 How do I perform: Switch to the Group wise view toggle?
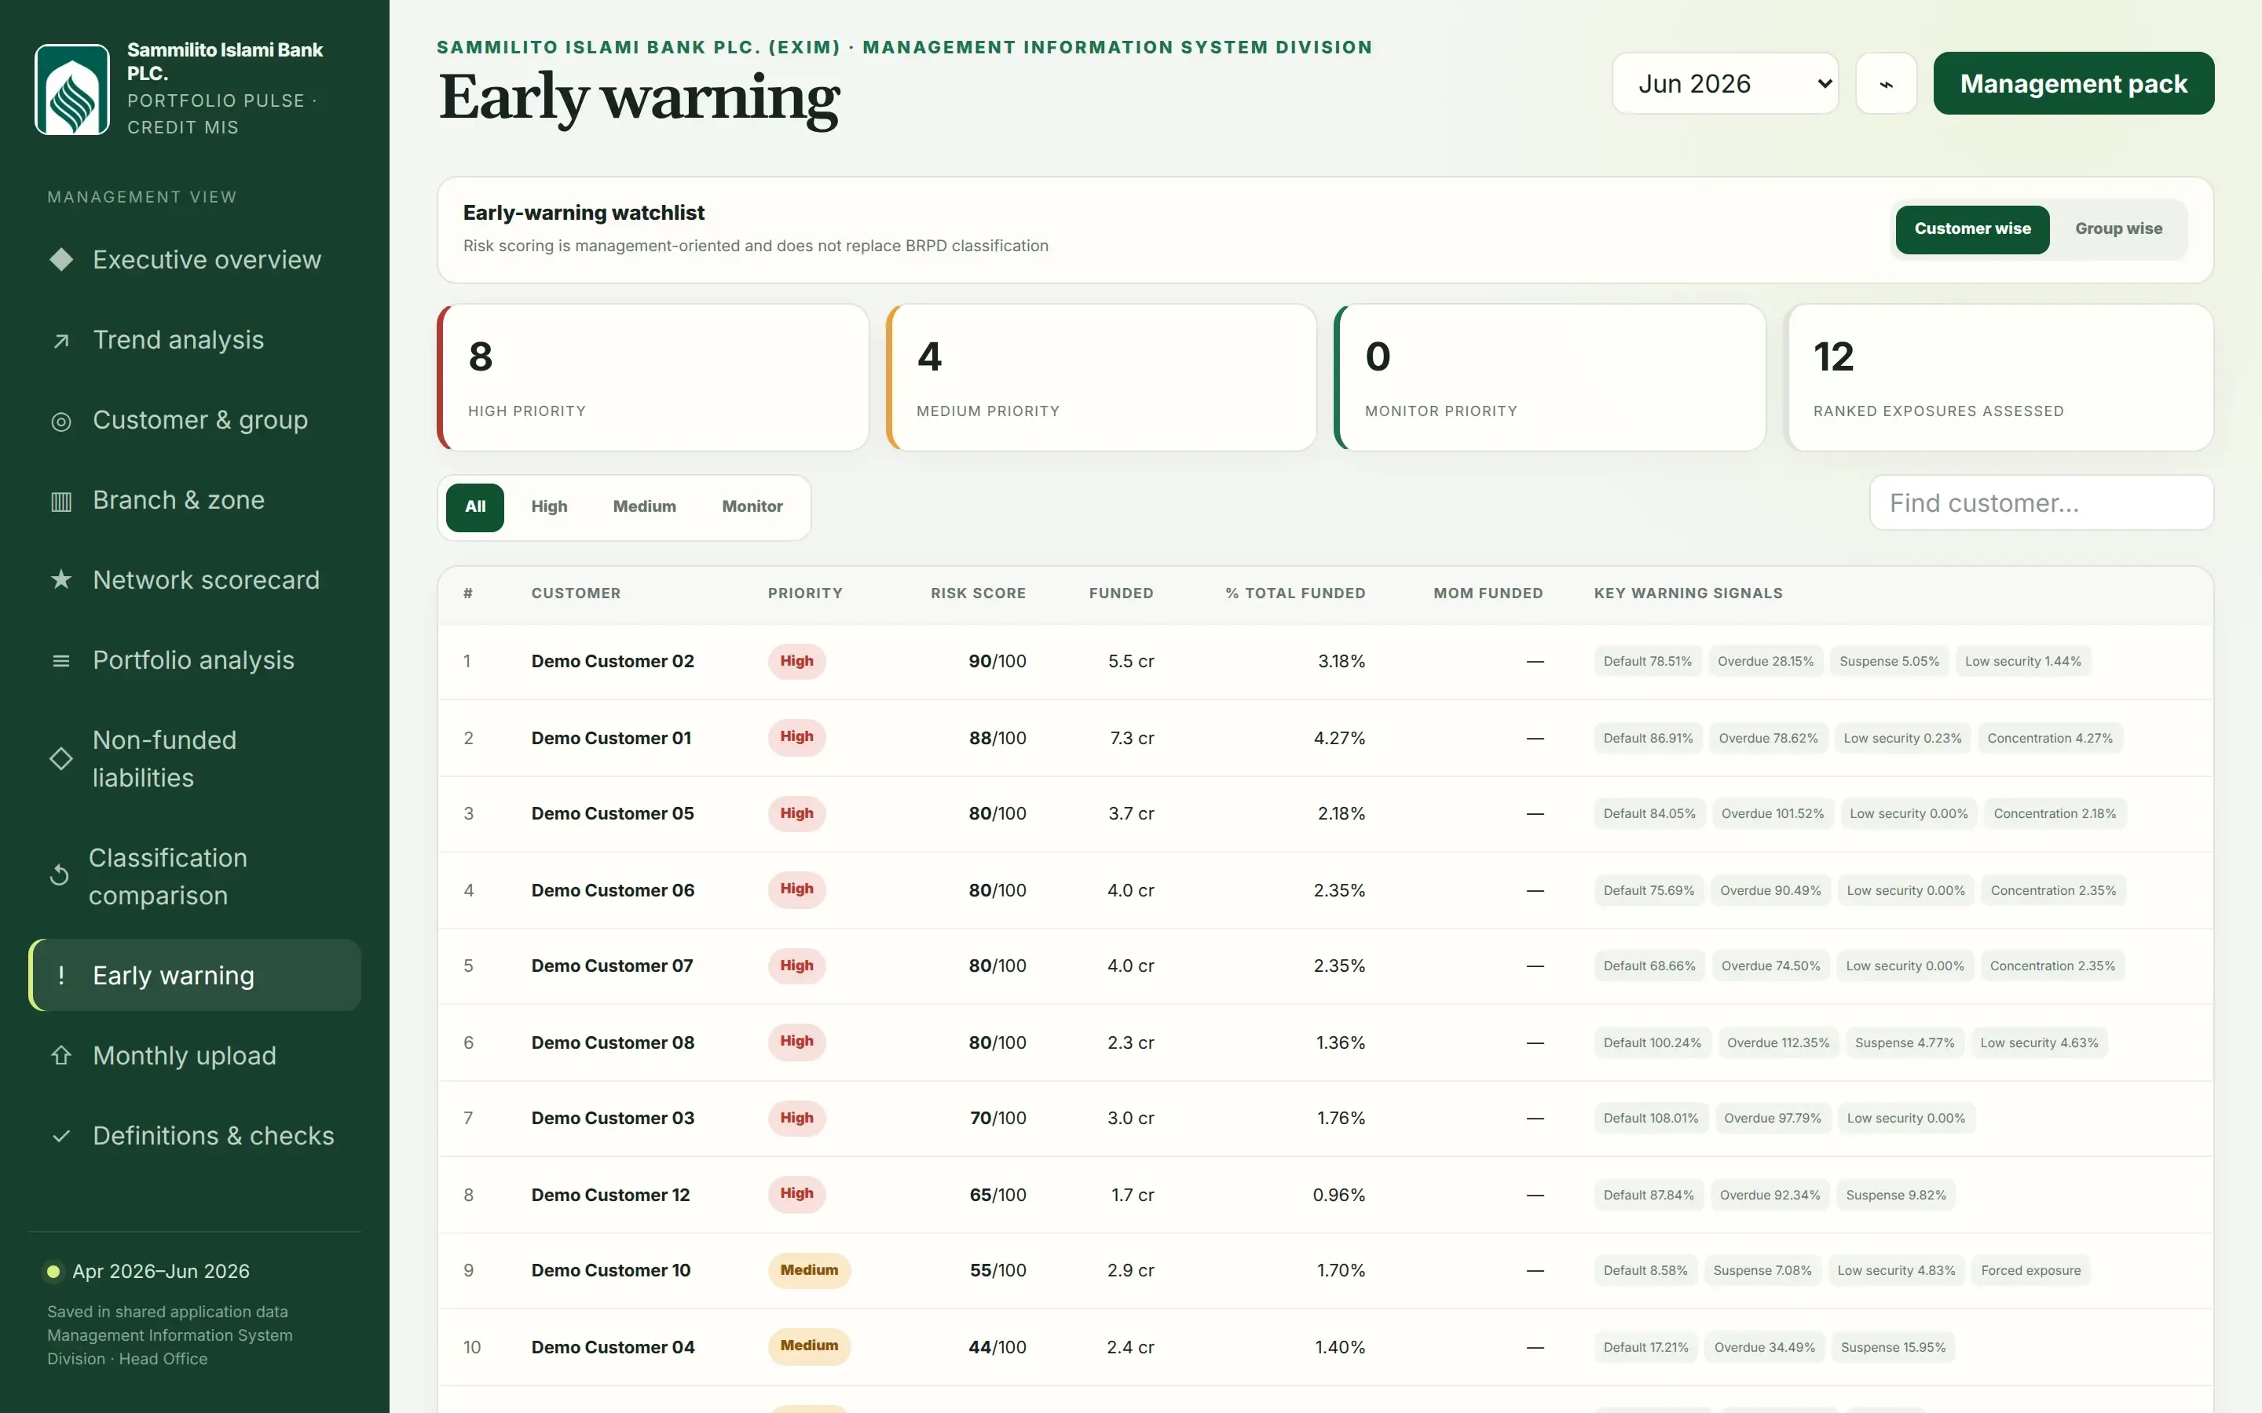point(2118,229)
